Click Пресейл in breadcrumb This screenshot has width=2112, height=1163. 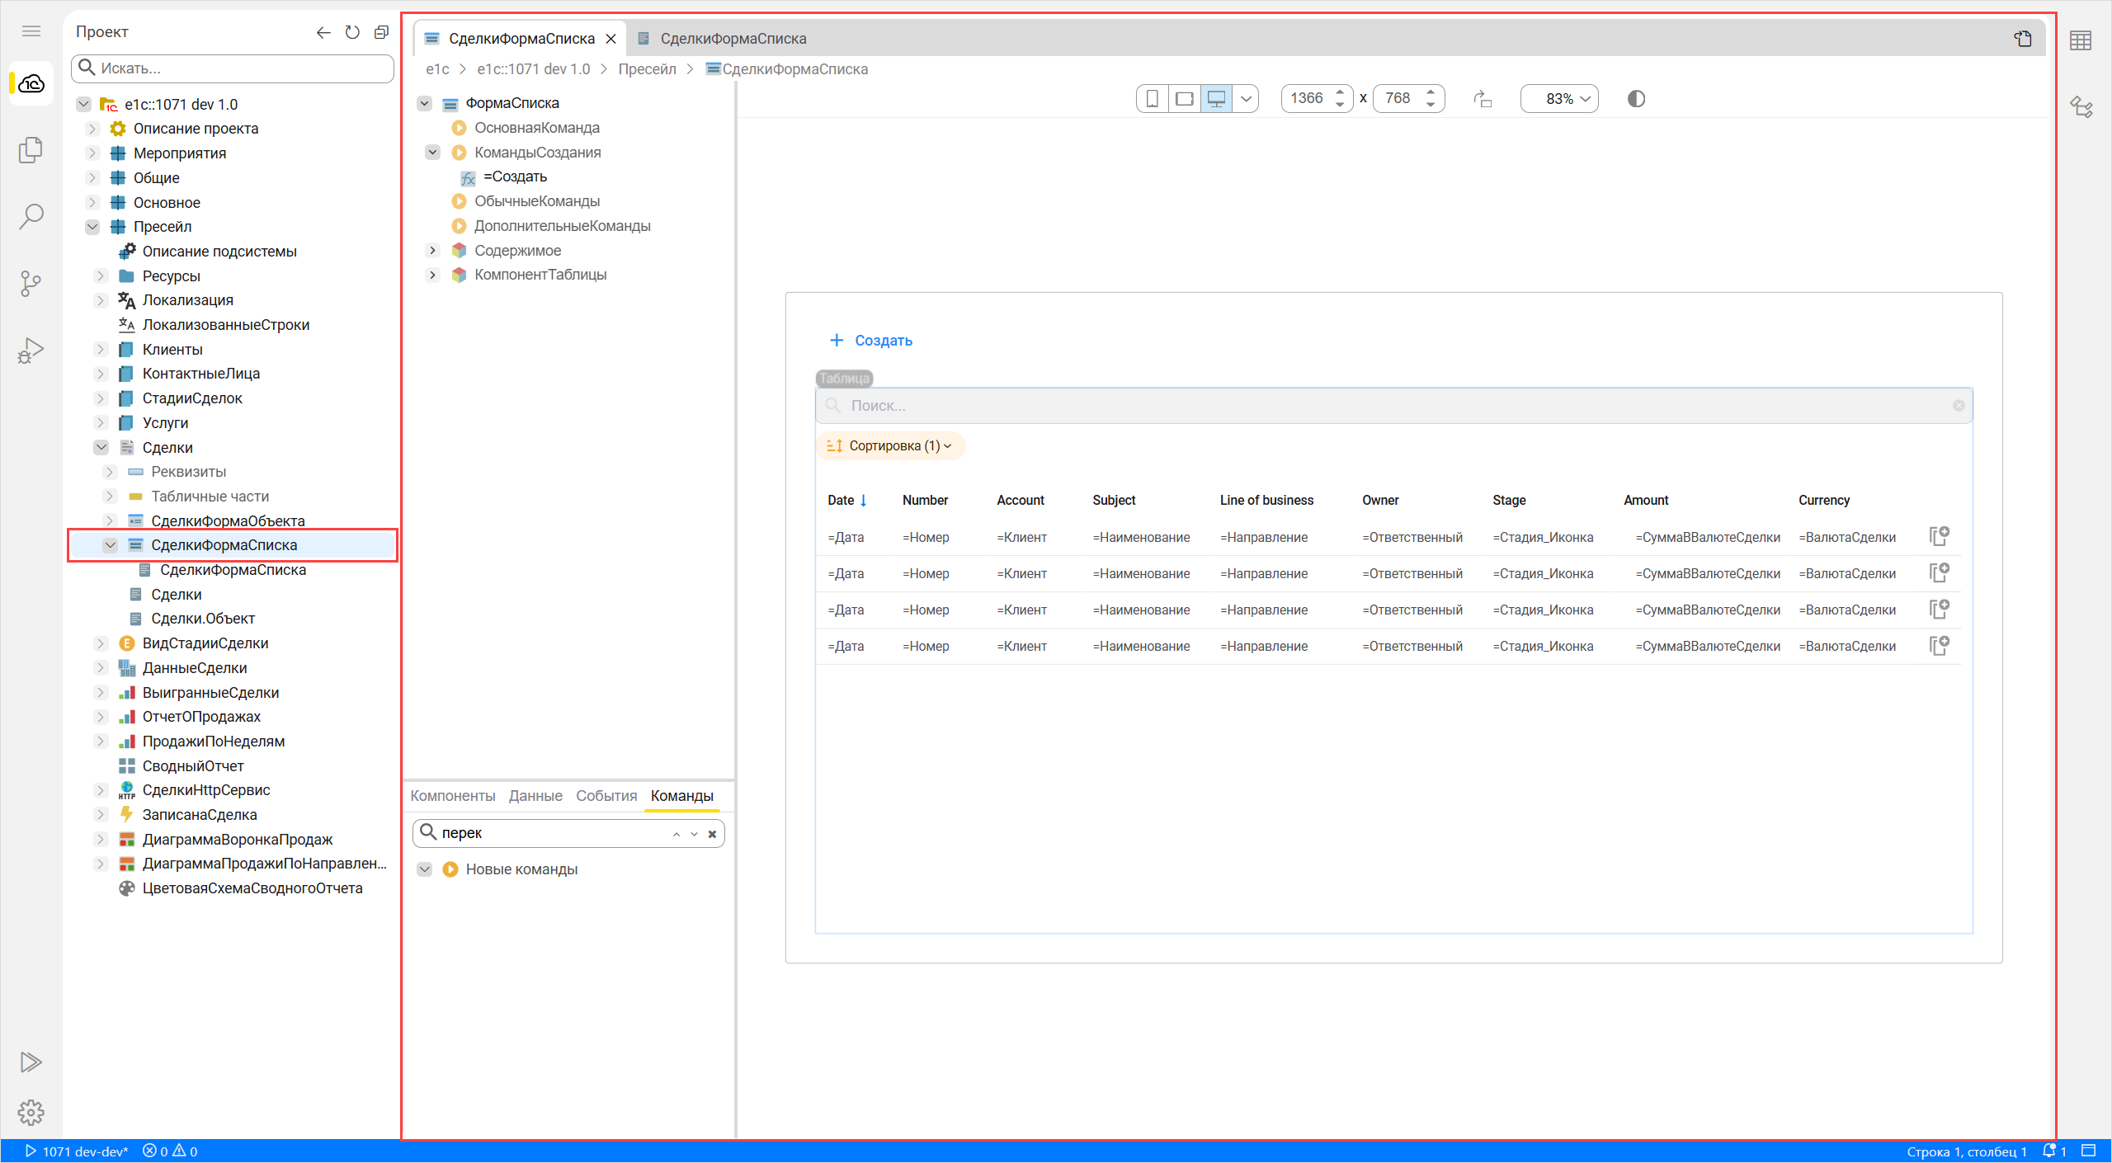pos(647,69)
